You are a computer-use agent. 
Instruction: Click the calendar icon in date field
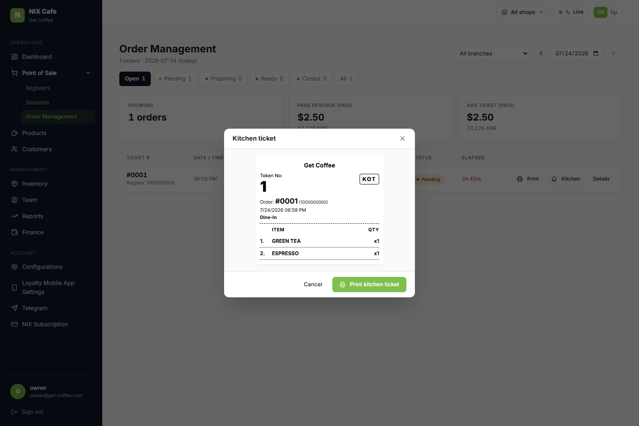[x=596, y=53]
